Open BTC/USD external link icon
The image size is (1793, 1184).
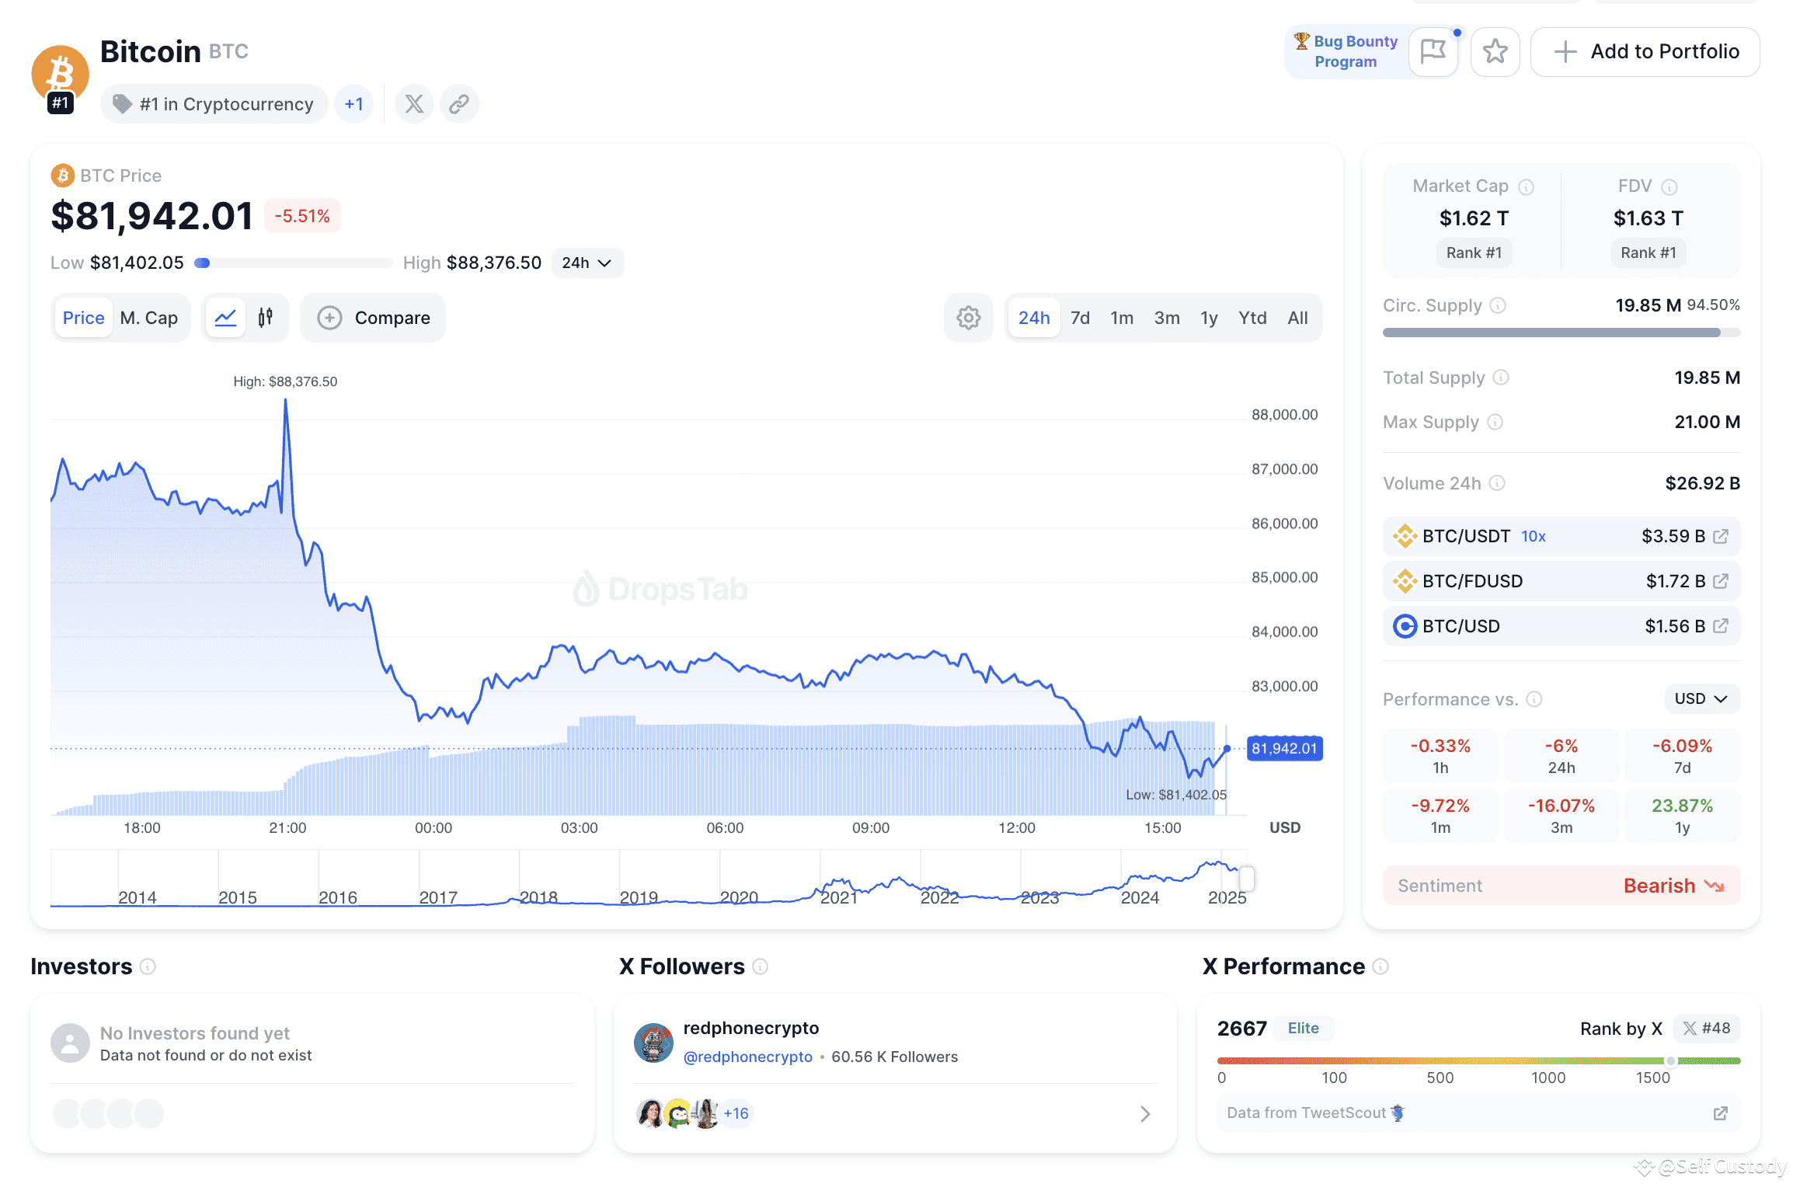(x=1721, y=626)
